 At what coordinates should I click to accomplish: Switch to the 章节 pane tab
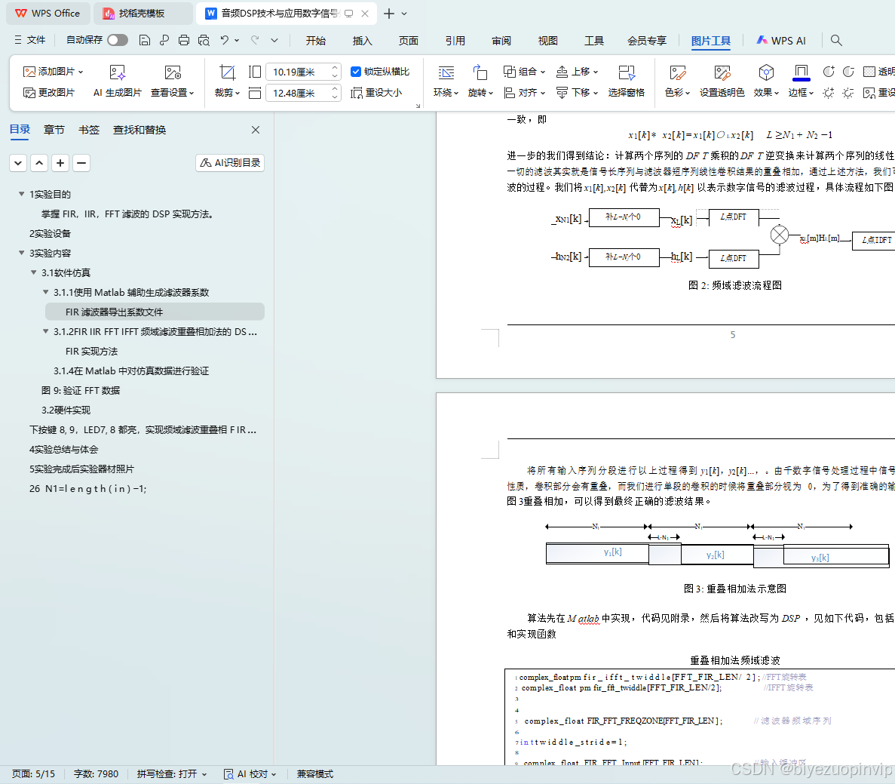[x=54, y=130]
